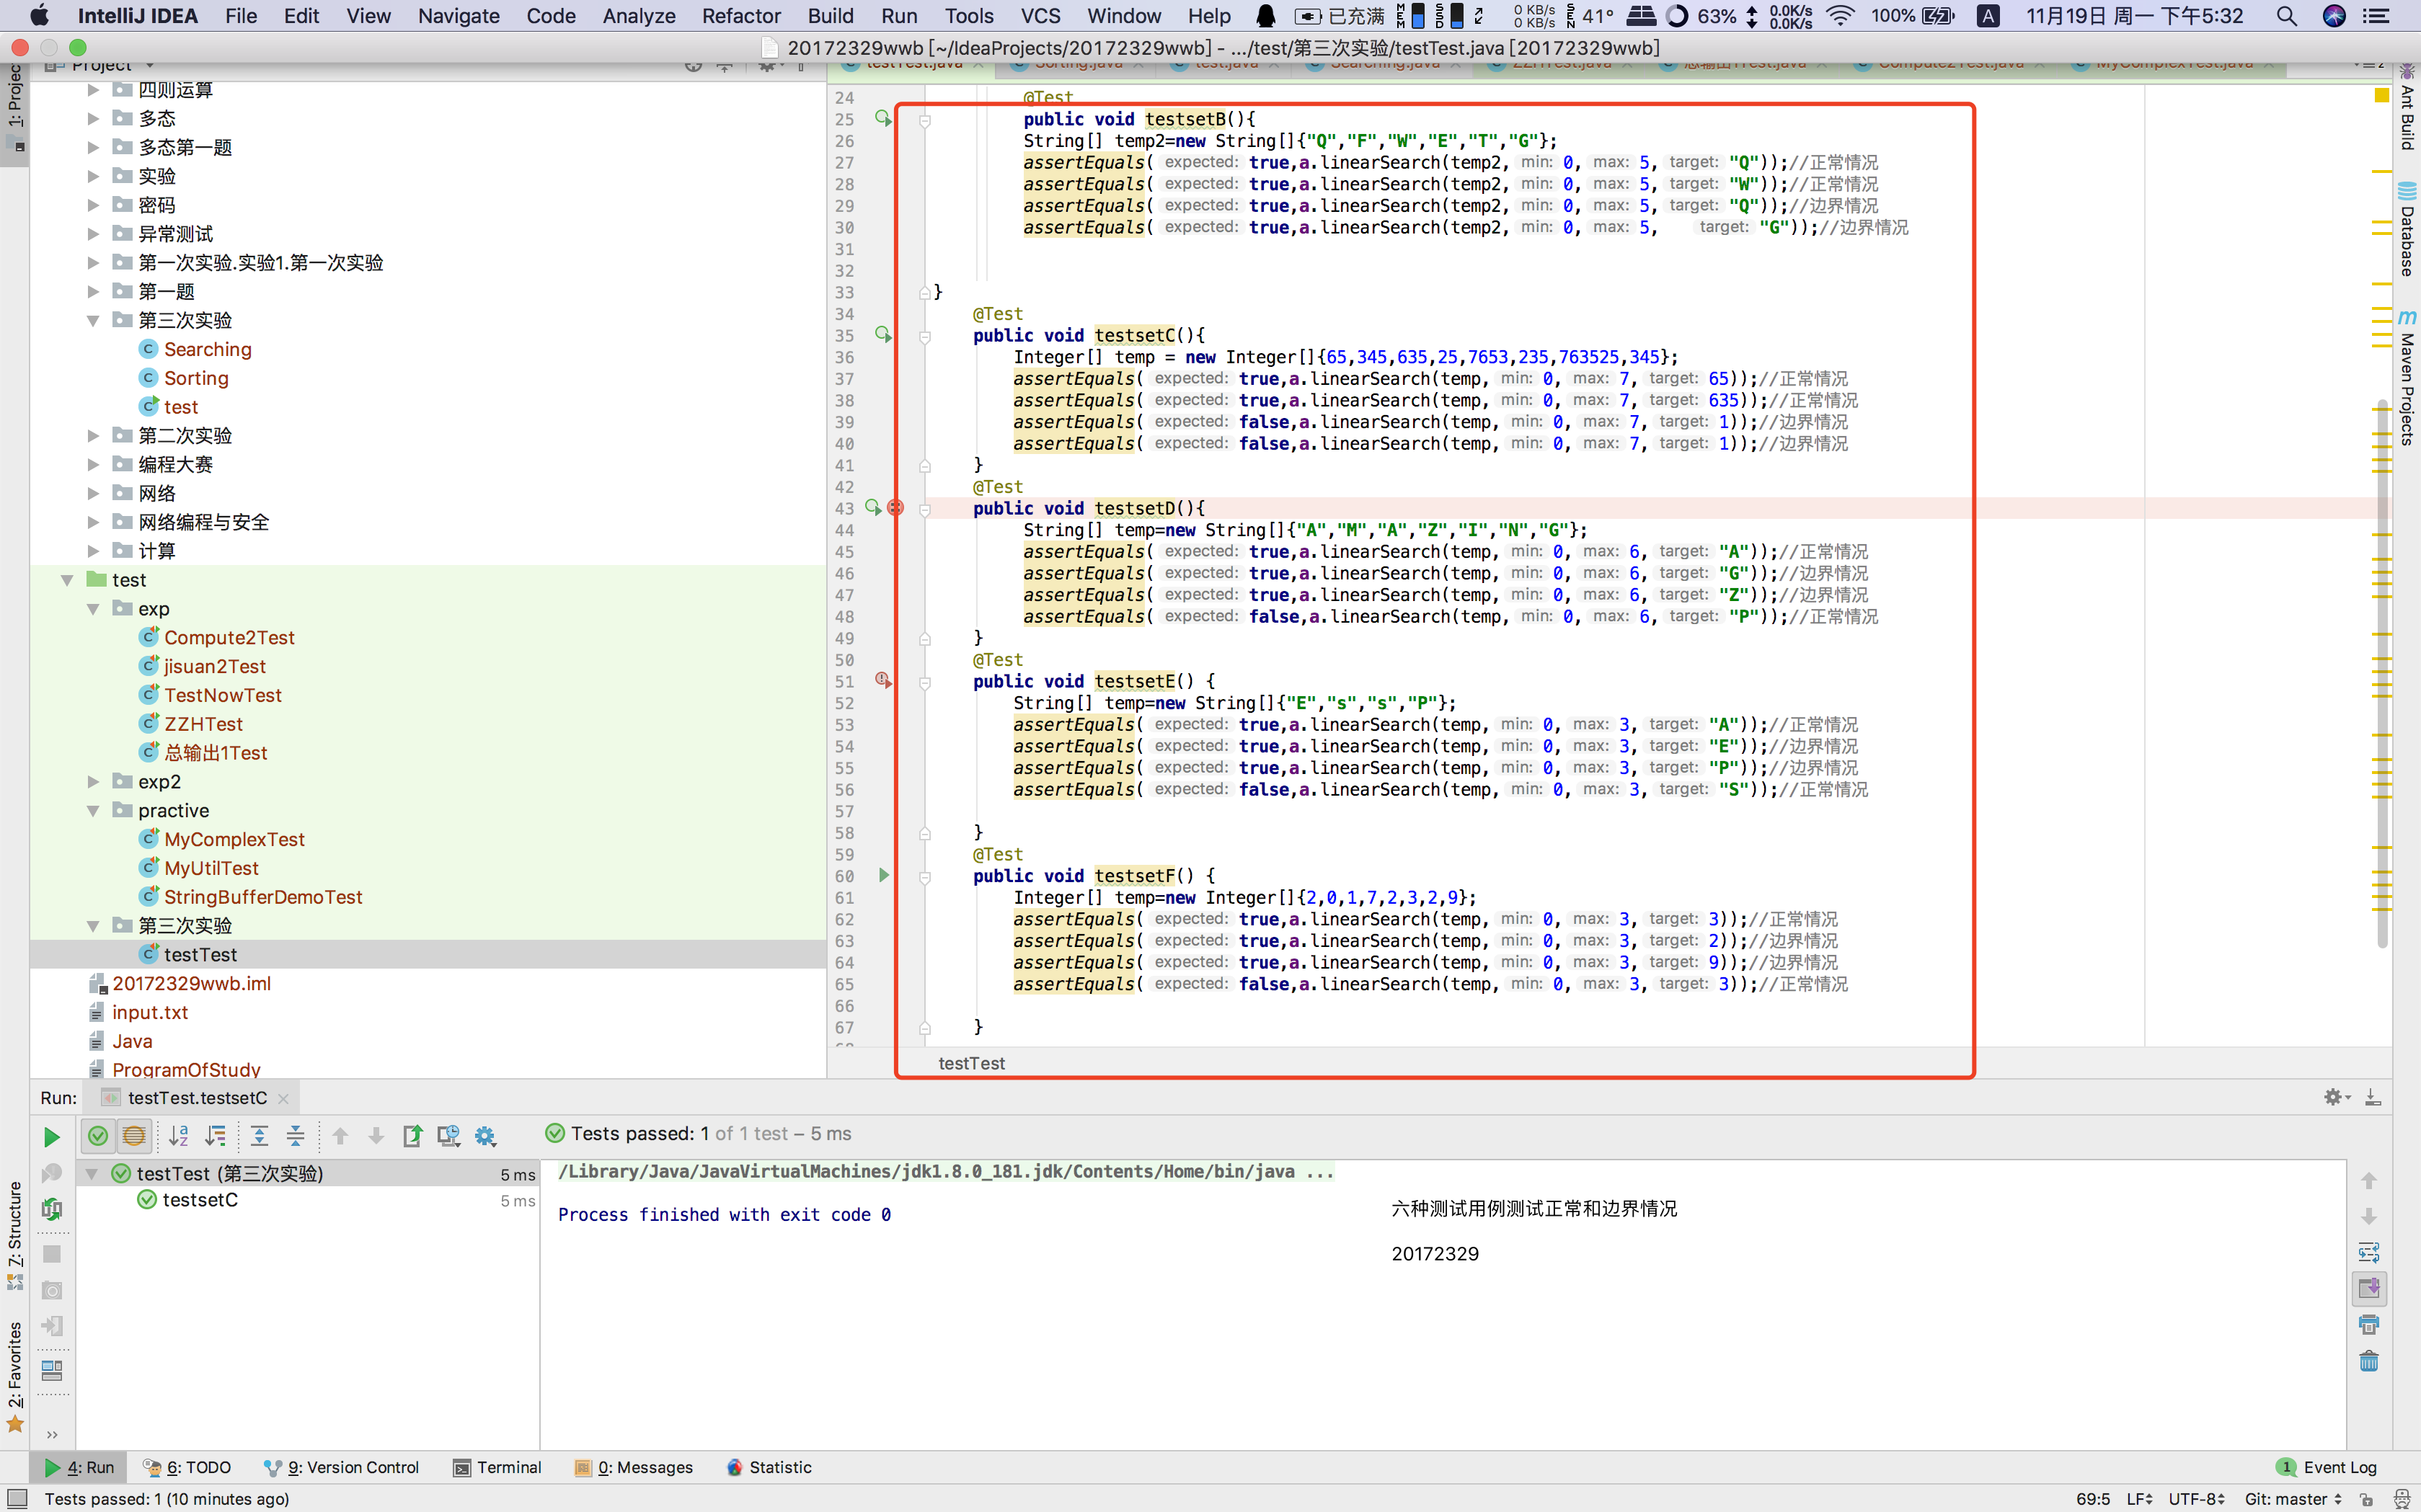The image size is (2421, 1512).
Task: Toggle auto-test in Run sidebar
Action: click(x=52, y=1209)
